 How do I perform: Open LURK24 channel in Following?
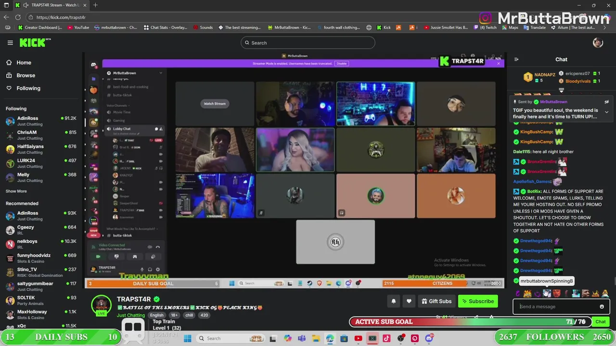pos(41,163)
